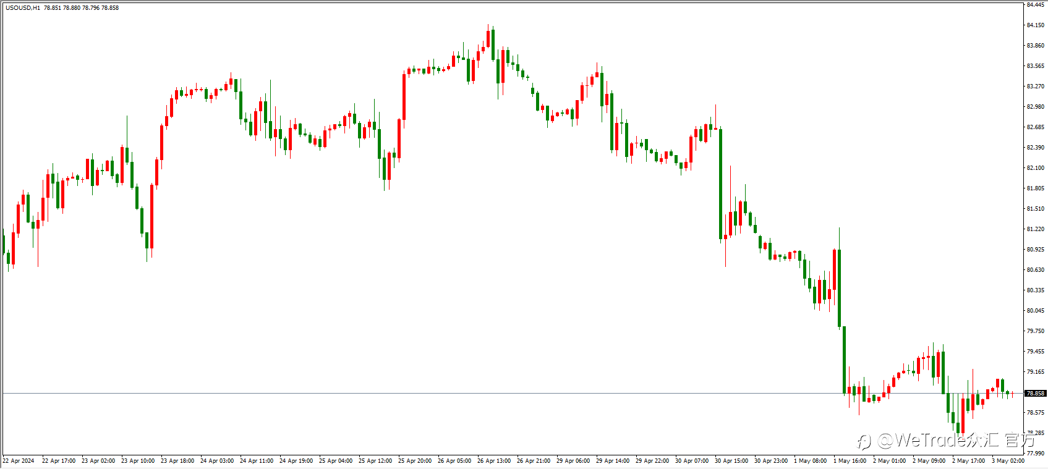Screen dimensions: 1048x469
Task: Click the 23 Apr 10:00 time label
Action: 138,461
